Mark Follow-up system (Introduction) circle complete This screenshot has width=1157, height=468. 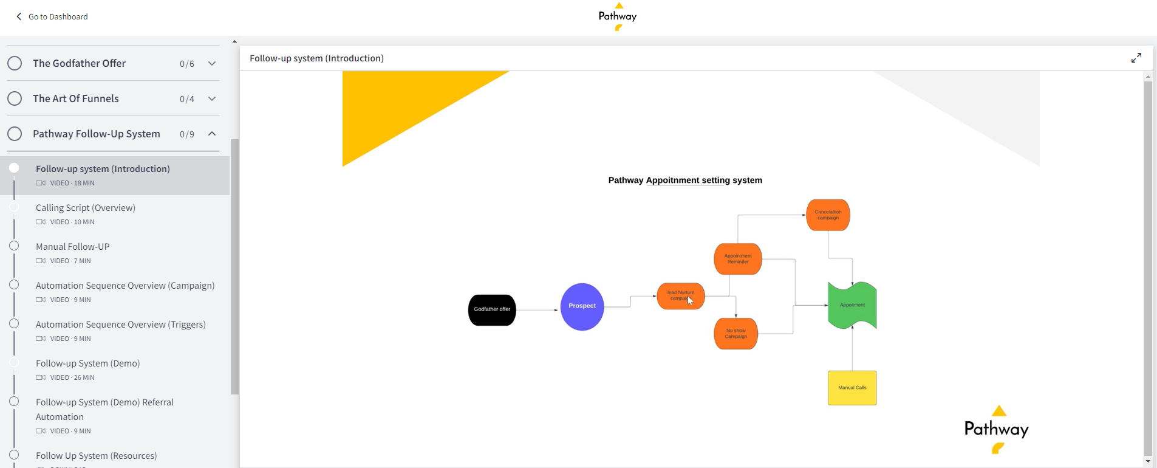click(14, 168)
